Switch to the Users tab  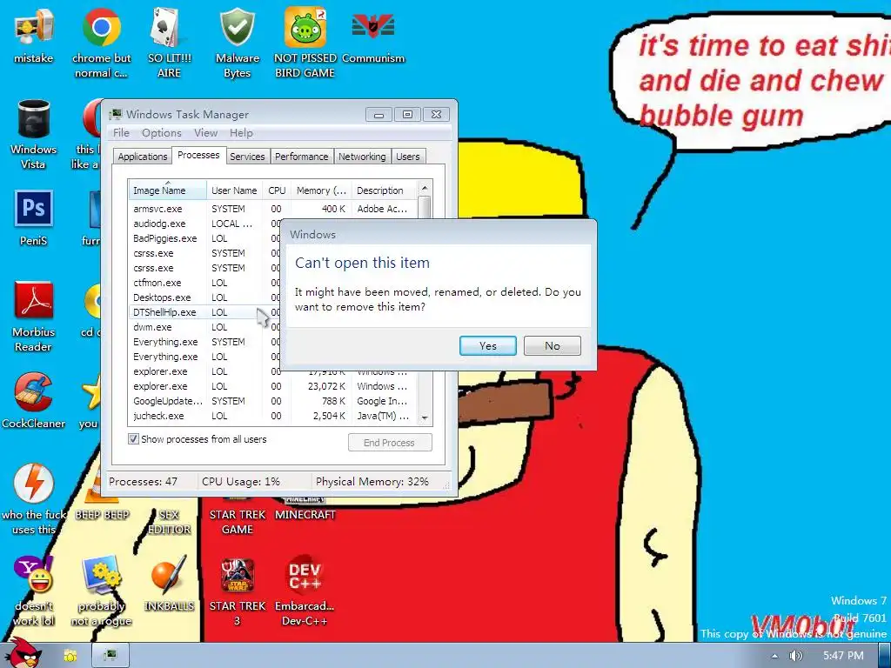pyautogui.click(x=408, y=157)
